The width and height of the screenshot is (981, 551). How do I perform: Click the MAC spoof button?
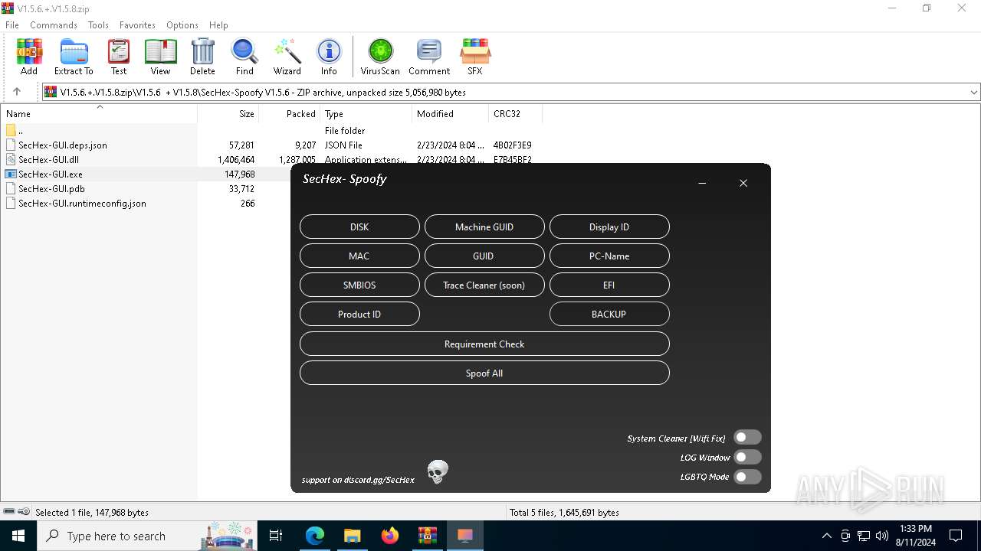[359, 256]
